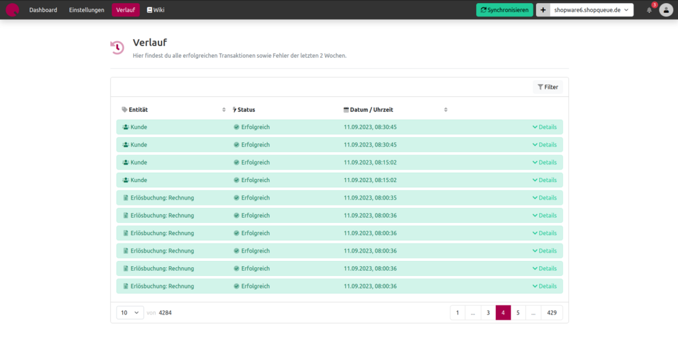678x342 pixels.
Task: Jump to the last page 429
Action: [x=552, y=313]
